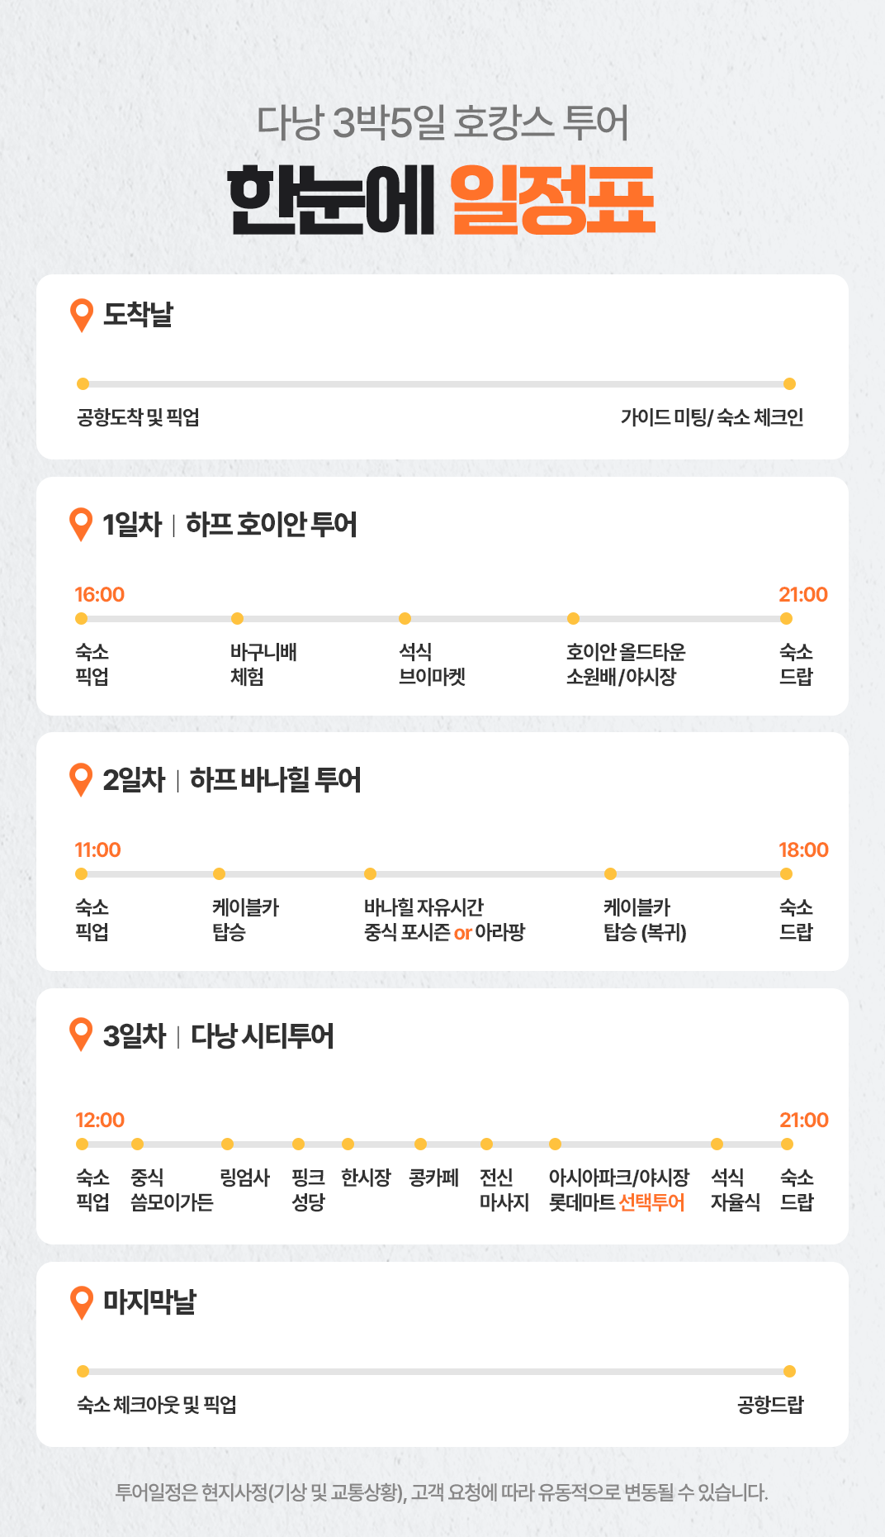Click the dot above 공항도착 및 픽업
The height and width of the screenshot is (1537, 885).
[x=83, y=384]
